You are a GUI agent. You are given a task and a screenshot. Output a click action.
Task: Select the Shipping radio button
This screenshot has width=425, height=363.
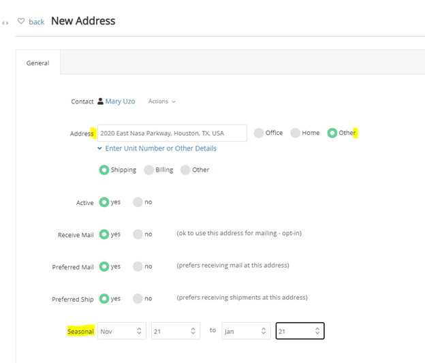(x=104, y=170)
